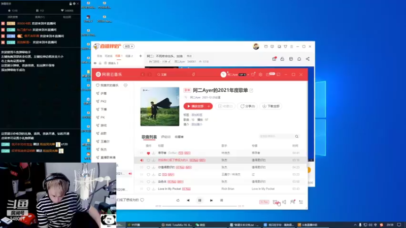
Task: Open the playlist cover artwork
Action: (160, 106)
